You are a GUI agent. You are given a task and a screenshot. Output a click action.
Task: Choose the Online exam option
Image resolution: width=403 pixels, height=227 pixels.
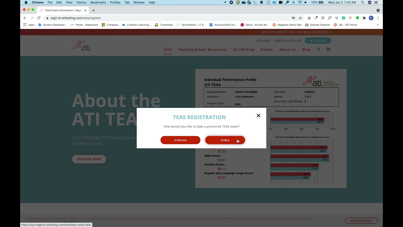click(225, 140)
